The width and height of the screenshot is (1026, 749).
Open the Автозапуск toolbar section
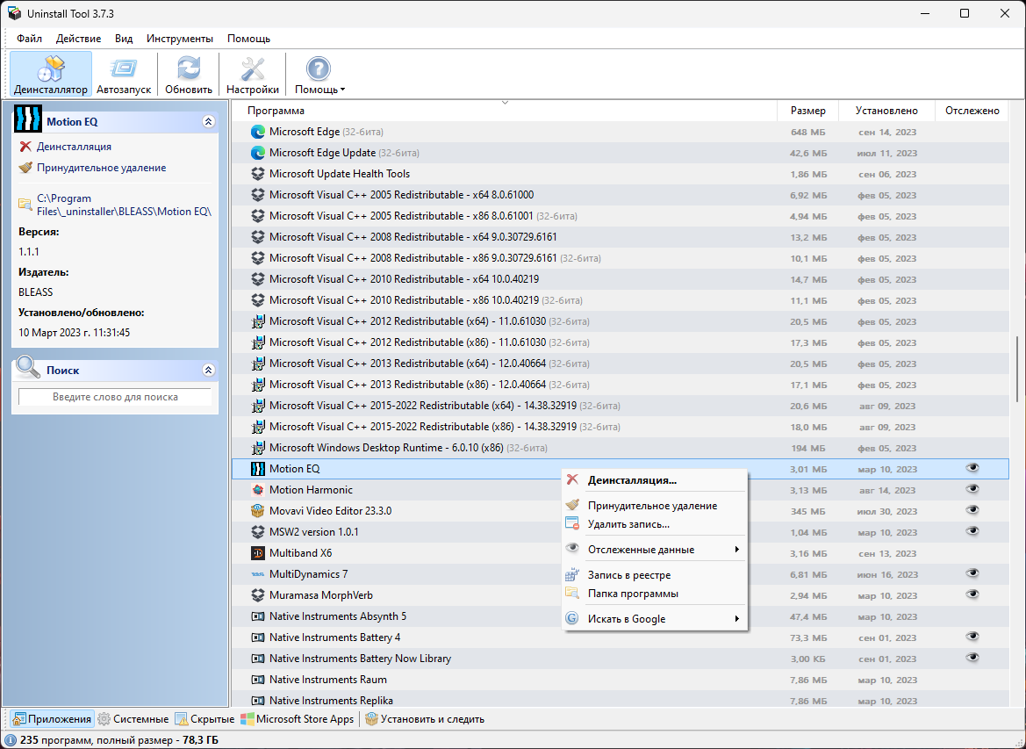[124, 74]
